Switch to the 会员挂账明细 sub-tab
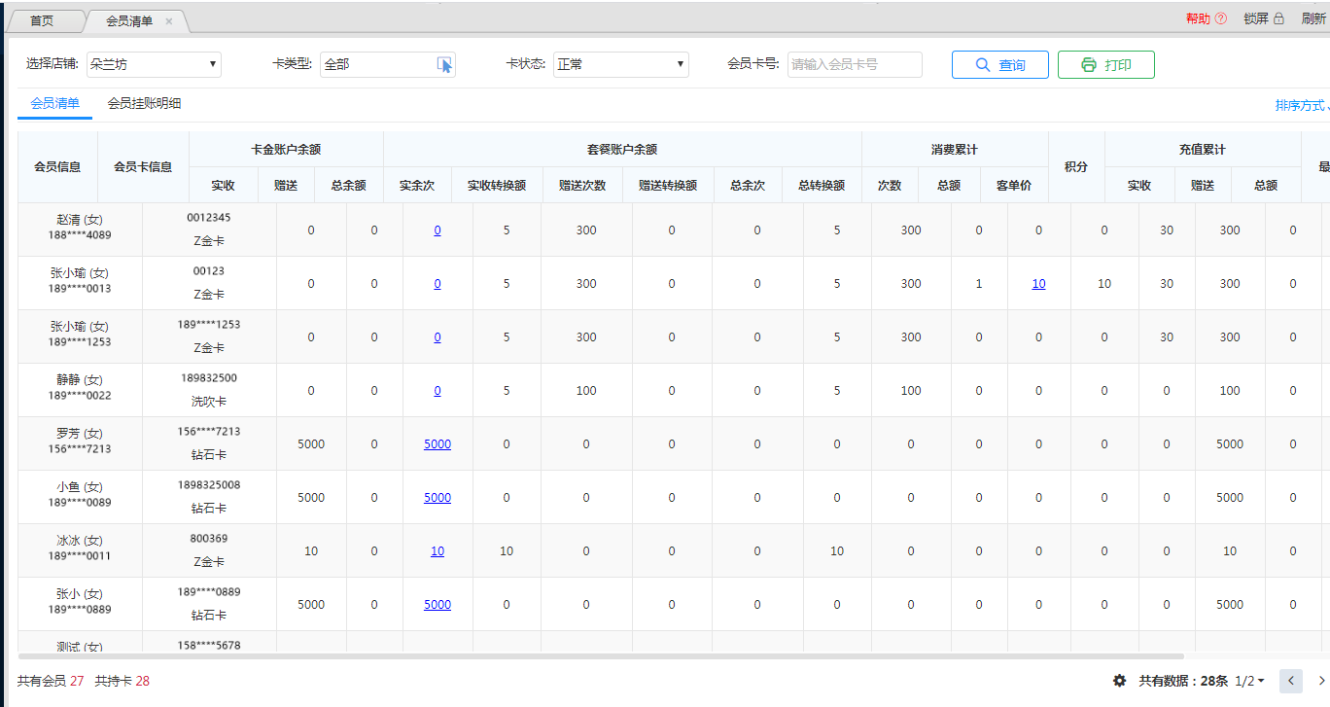Screen dimensions: 1330x707 pyautogui.click(x=144, y=103)
